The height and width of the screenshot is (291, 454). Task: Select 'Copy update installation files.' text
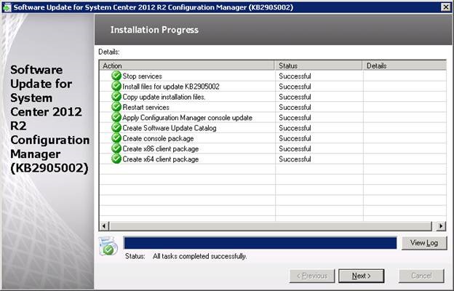coord(164,97)
